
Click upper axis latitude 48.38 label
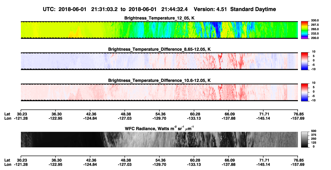coord(125,114)
